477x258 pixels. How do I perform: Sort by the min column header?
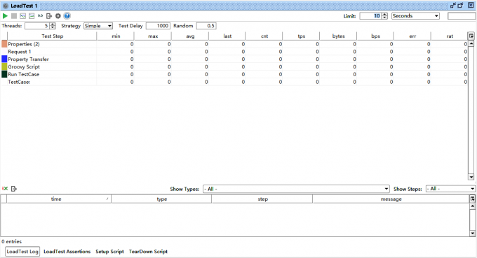(x=116, y=36)
